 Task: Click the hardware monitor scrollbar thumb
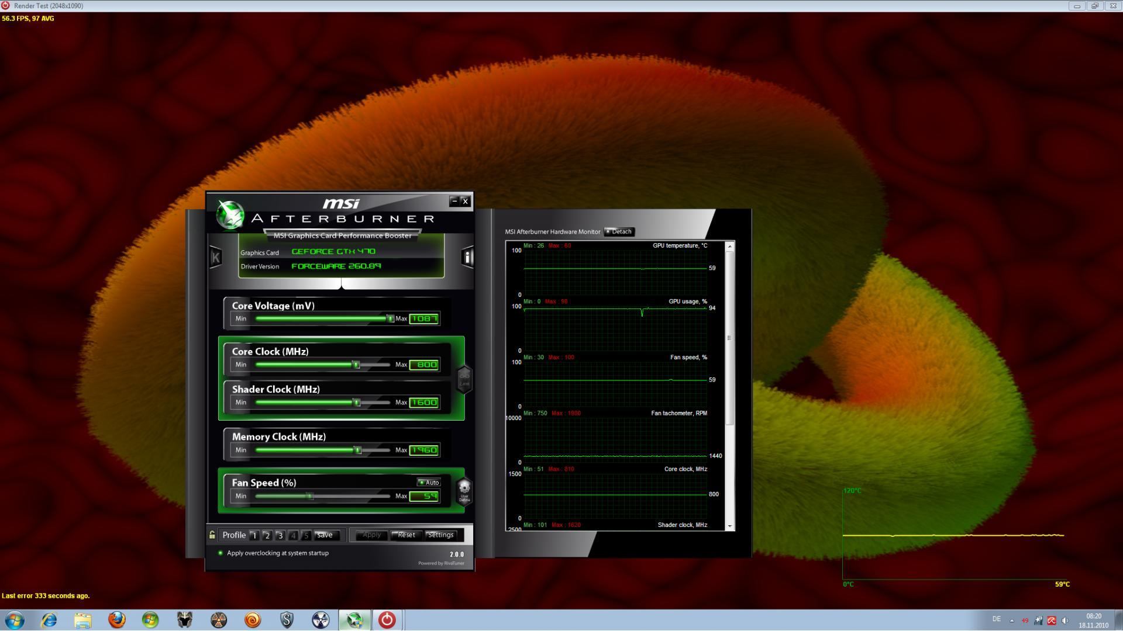pyautogui.click(x=729, y=338)
